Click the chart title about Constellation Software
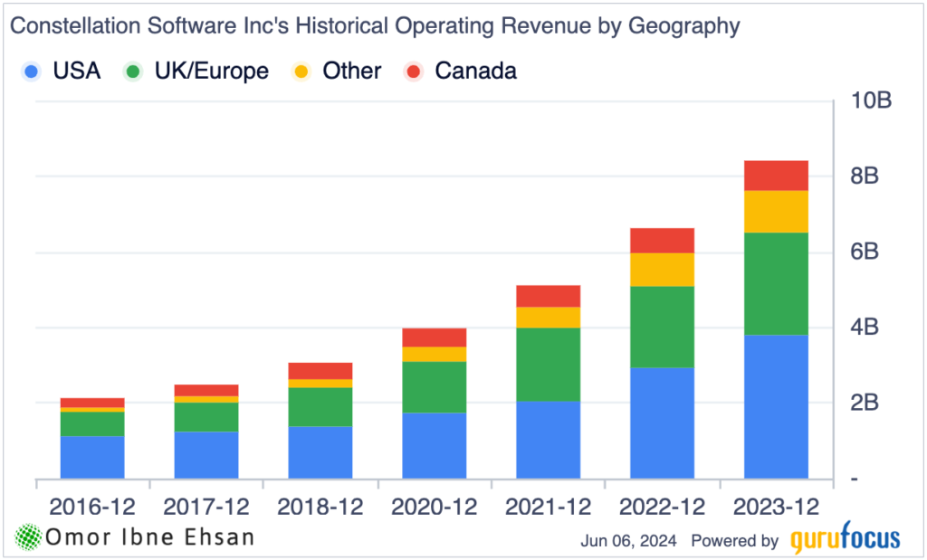Viewport: 927px width, 560px height. coord(374,26)
